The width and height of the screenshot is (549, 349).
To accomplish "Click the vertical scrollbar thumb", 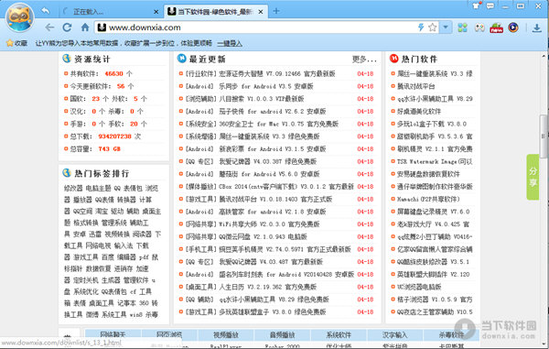I will (544, 136).
